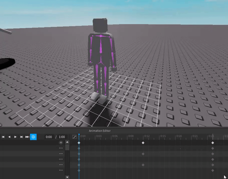
Task: Select the bright summary keyframe past 0:24
Action: click(213, 143)
